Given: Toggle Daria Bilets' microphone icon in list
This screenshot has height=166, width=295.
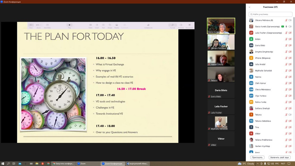Looking at the screenshot, I should click(x=286, y=46).
